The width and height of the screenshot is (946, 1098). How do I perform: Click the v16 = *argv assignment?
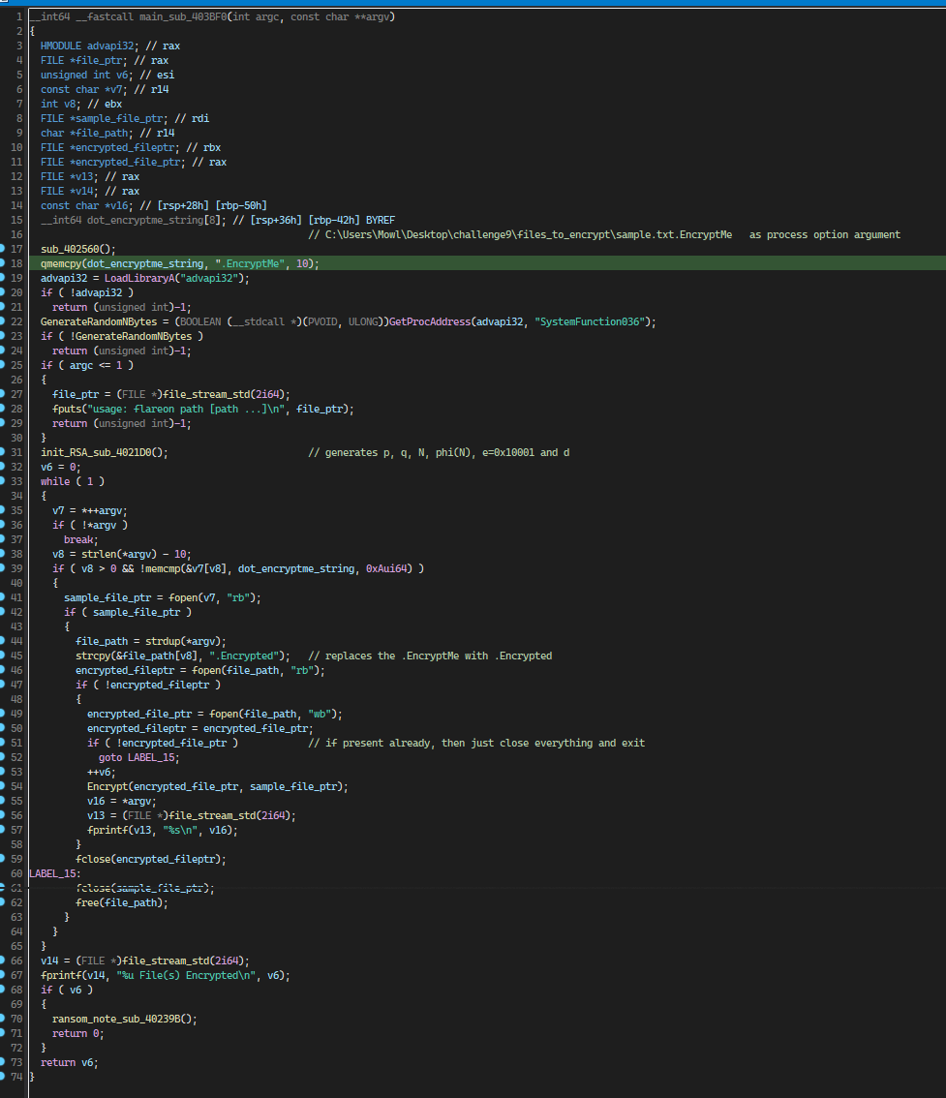(122, 801)
